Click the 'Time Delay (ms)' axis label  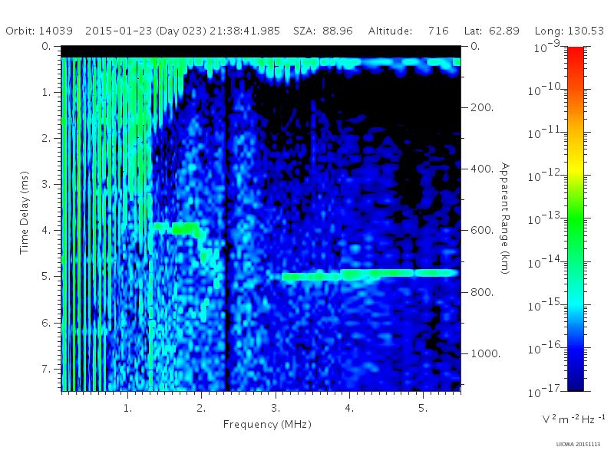pyautogui.click(x=25, y=212)
